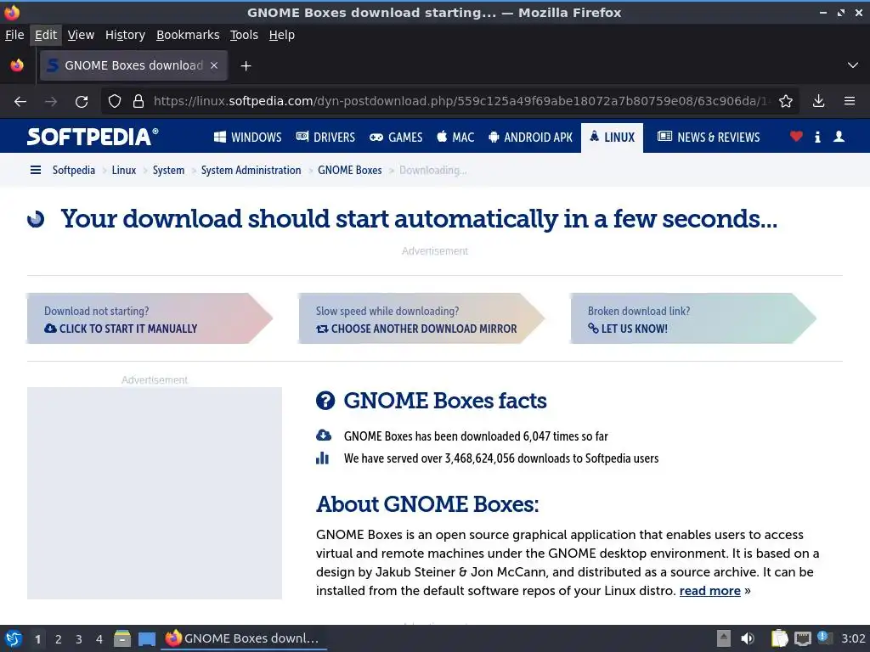870x652 pixels.
Task: Open the Firefox downloads panel
Action: [x=818, y=102]
